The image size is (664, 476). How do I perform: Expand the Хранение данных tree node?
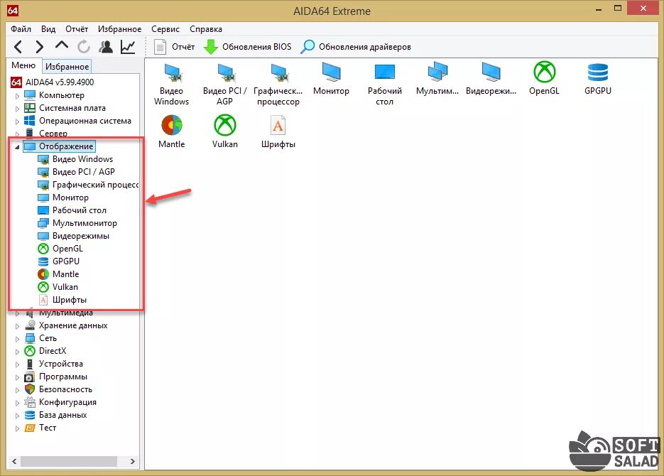17,326
